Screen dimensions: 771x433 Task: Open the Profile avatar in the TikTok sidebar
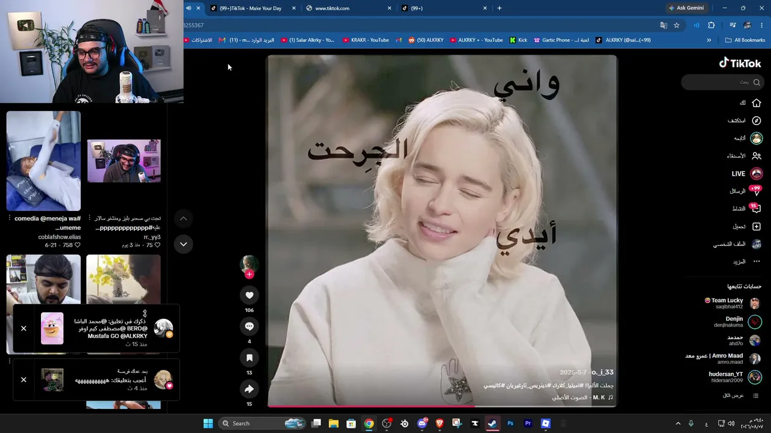tap(757, 244)
